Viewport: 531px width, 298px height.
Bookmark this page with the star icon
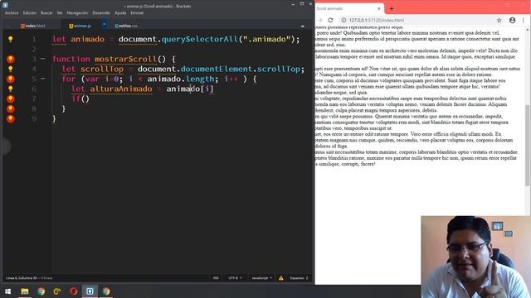pos(499,20)
